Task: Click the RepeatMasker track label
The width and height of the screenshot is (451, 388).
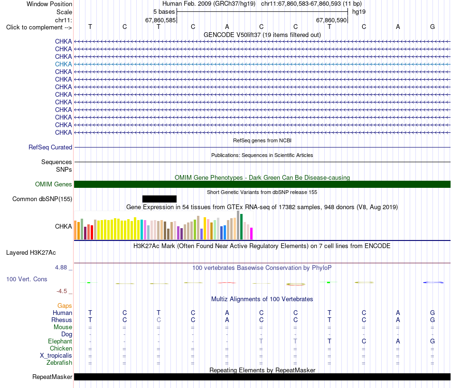Action: 52,377
